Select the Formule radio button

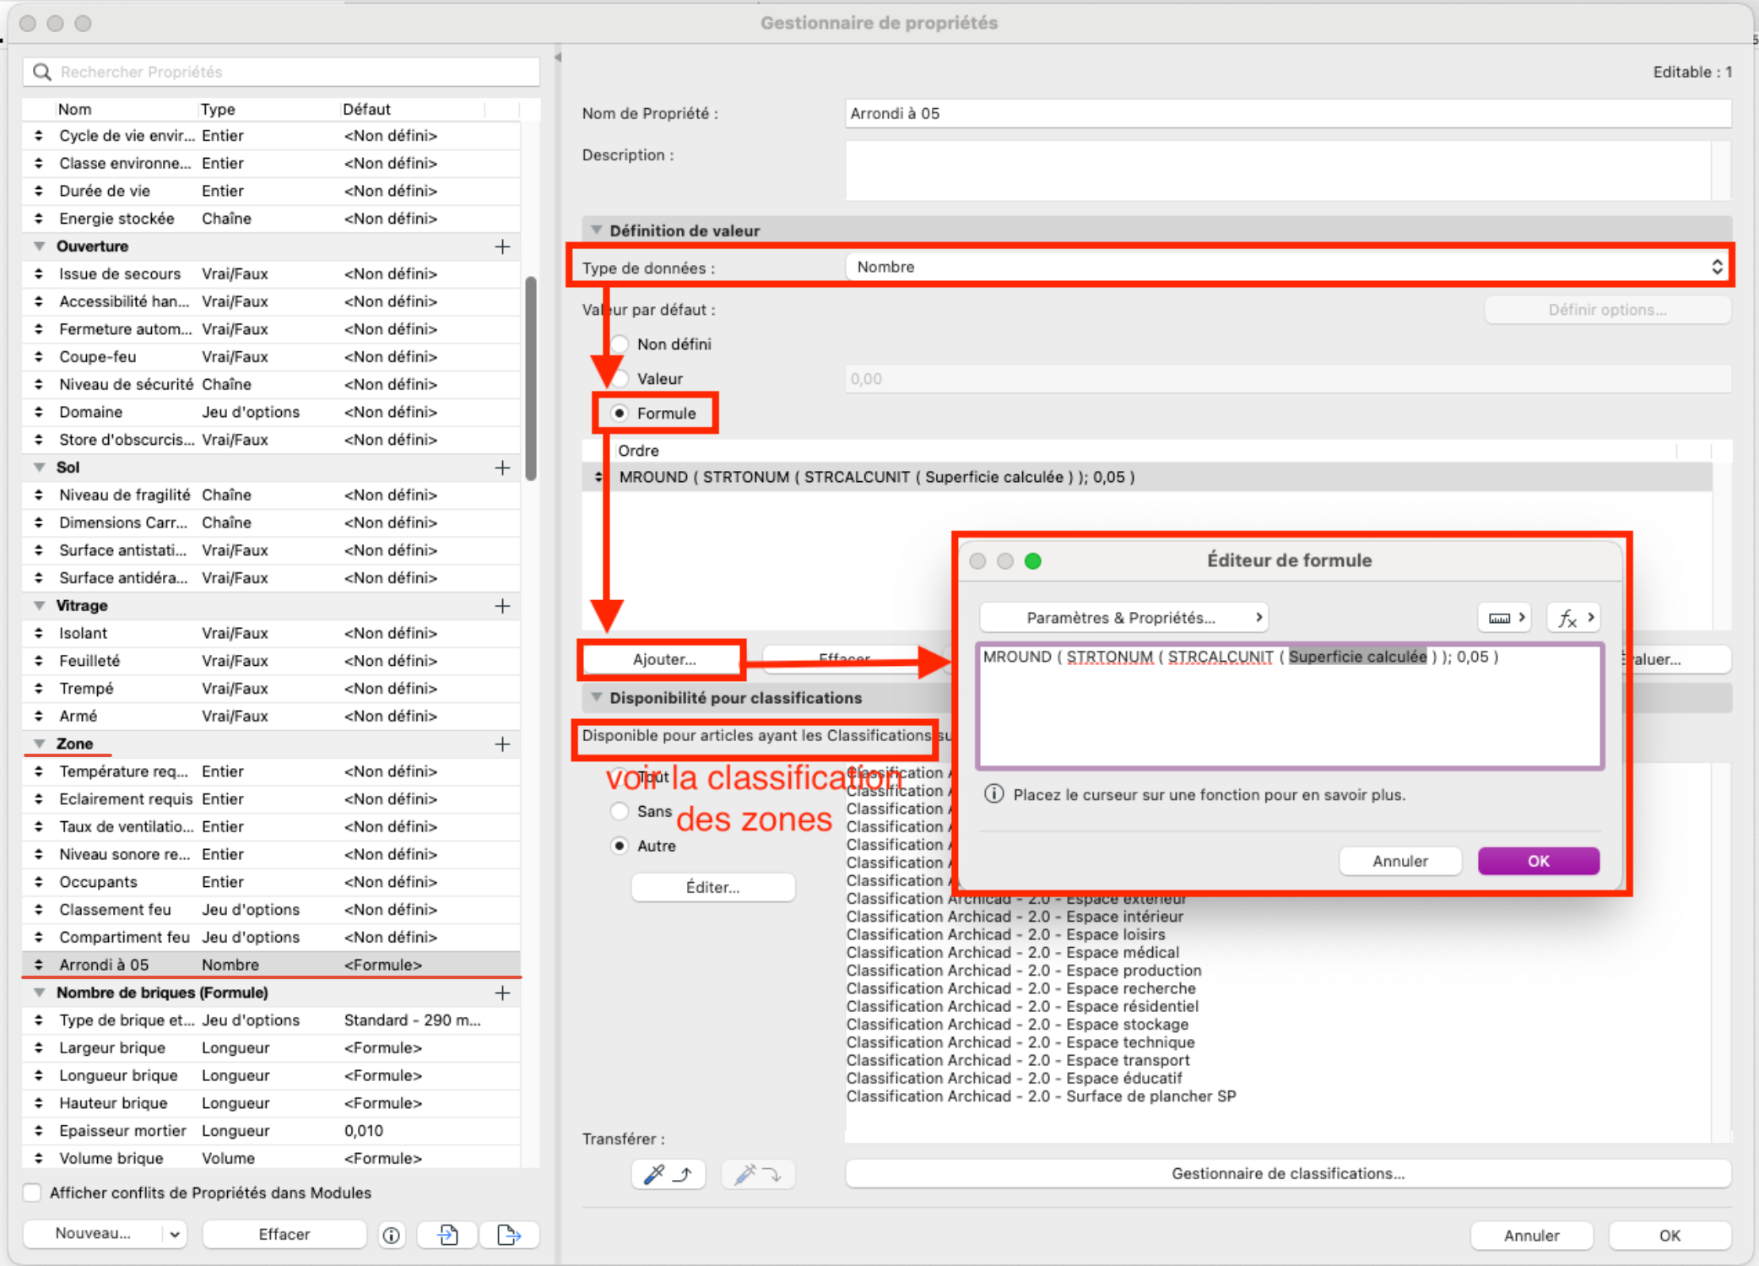tap(620, 414)
